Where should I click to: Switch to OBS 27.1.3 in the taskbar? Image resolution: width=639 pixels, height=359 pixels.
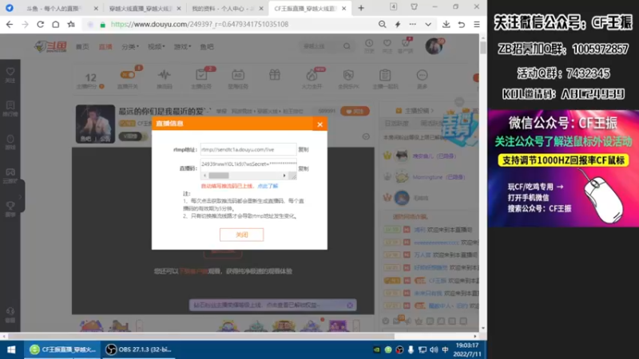click(138, 349)
